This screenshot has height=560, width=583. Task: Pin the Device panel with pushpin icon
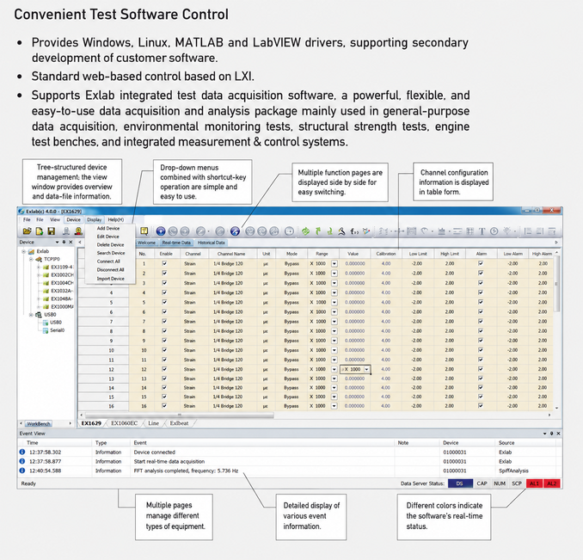tap(64, 242)
